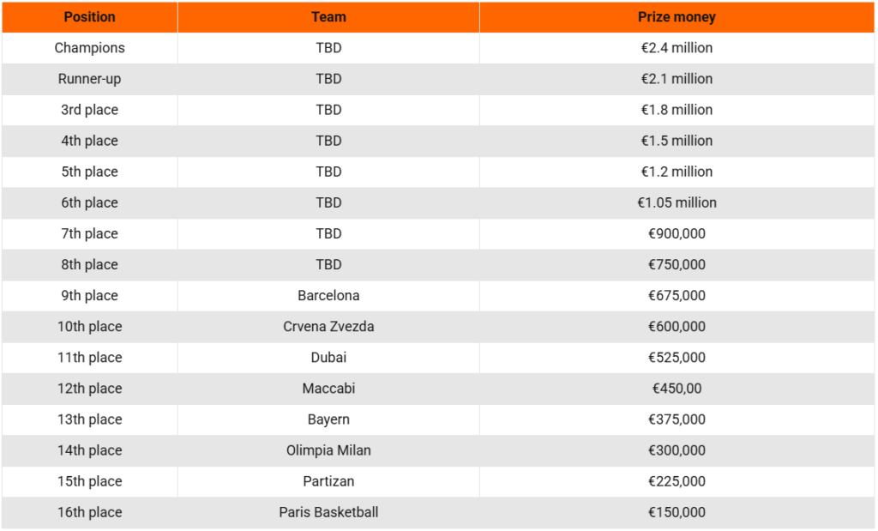Click the Maccabi team cell

click(x=328, y=389)
